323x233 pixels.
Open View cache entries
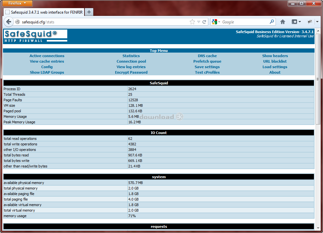coord(47,61)
